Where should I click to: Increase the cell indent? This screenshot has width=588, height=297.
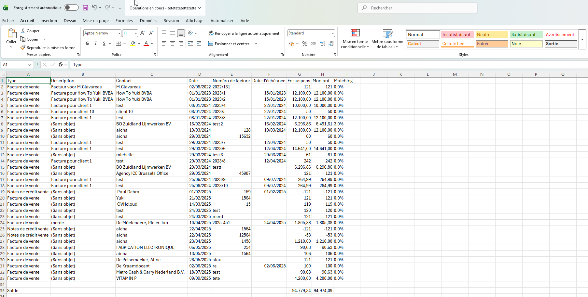coord(199,44)
